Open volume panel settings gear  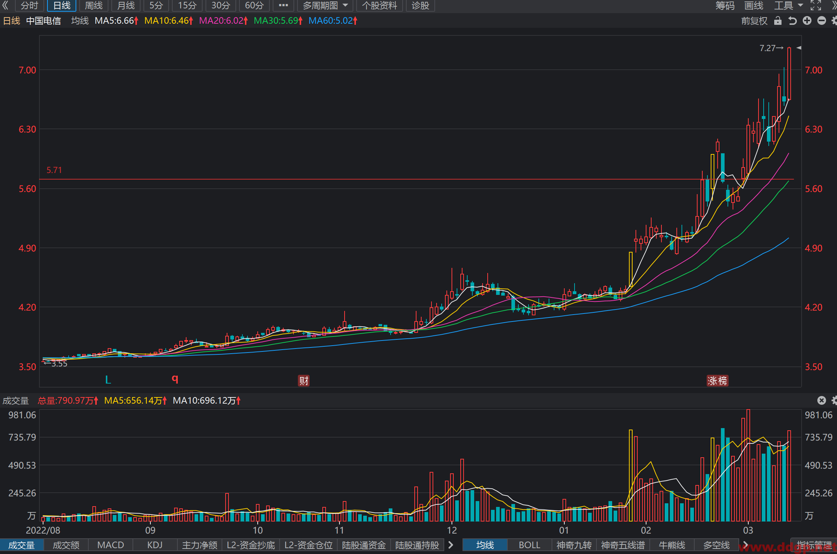coord(834,400)
